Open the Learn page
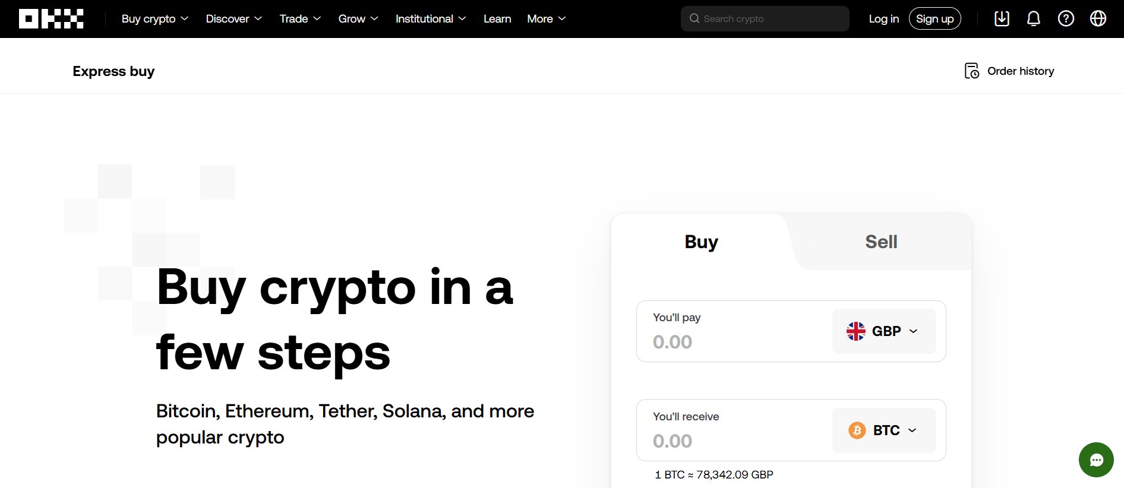Viewport: 1124px width, 488px height. pos(497,19)
